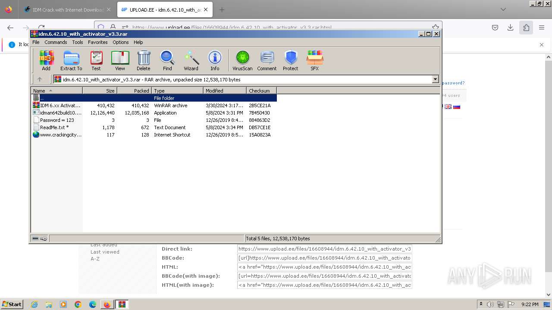
Task: Click the Direct link URL field
Action: 325,249
